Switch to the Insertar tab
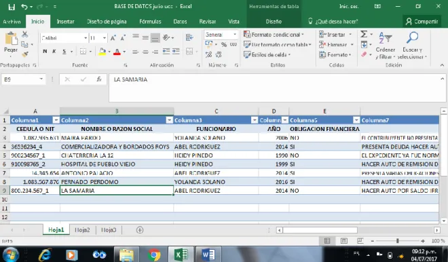This screenshot has height=262, width=448. tap(65, 22)
